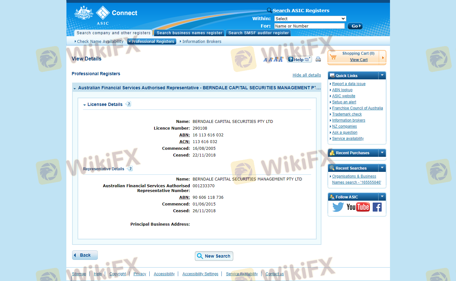Select Check Name Availability menu item
This screenshot has height=281, width=456.
click(100, 42)
